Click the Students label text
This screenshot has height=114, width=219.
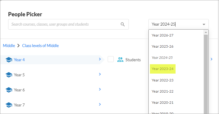point(133,60)
